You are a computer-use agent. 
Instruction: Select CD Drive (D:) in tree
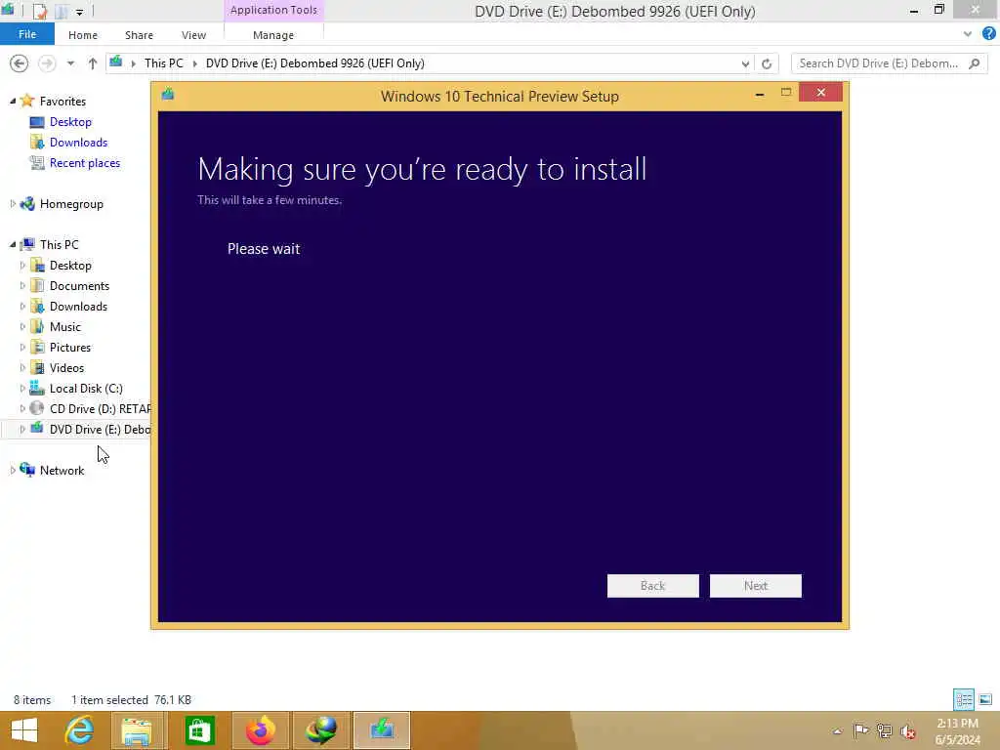coord(101,409)
